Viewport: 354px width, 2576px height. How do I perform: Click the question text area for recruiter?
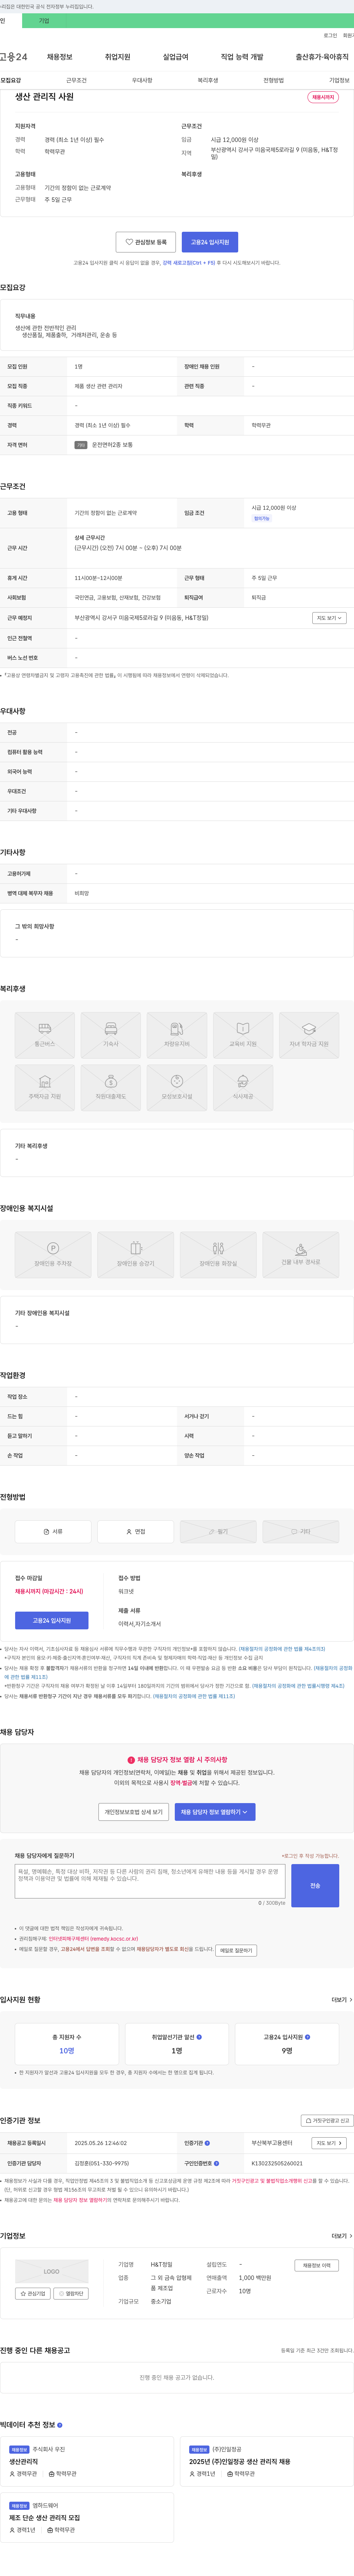[150, 1881]
